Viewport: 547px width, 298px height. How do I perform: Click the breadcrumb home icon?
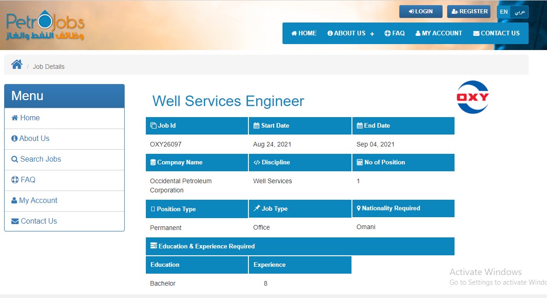tap(17, 64)
